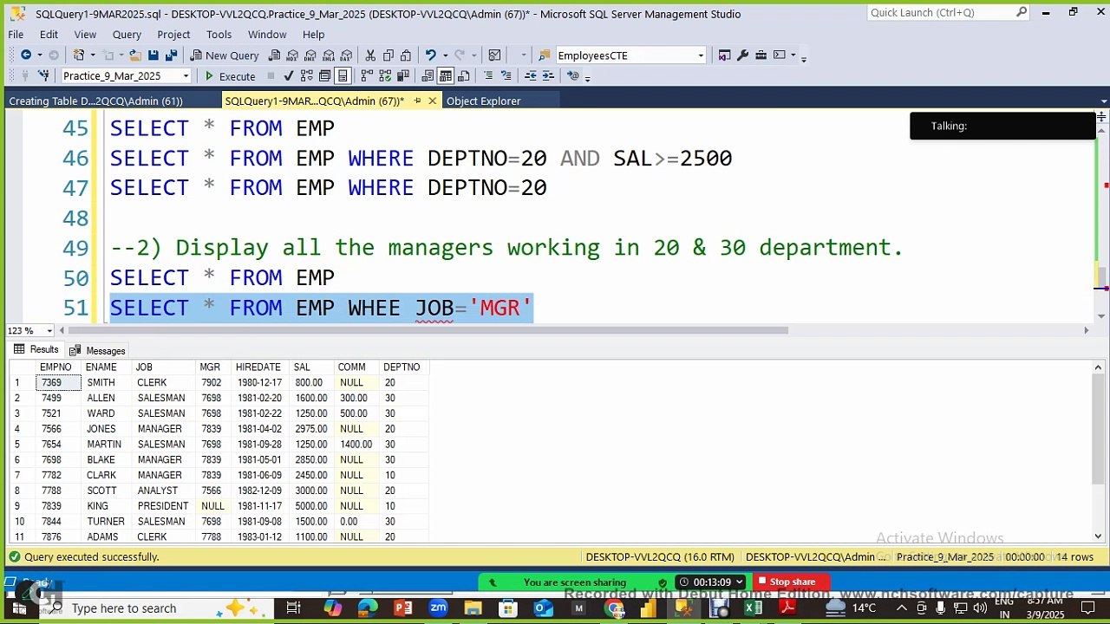Open the Query menu
The image size is (1110, 624).
[x=127, y=34]
